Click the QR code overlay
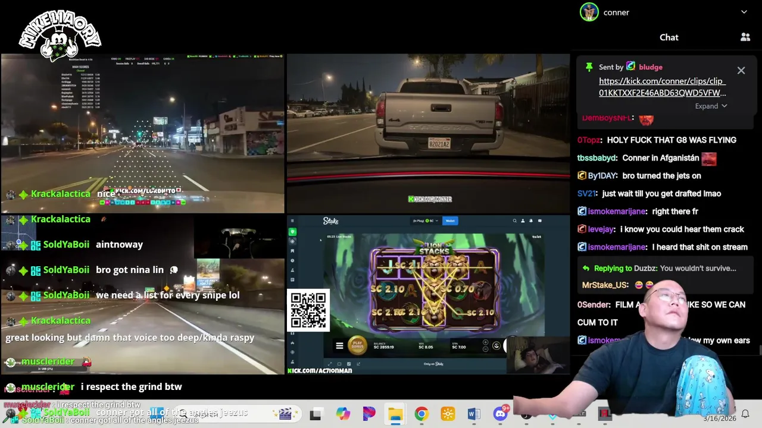 click(x=308, y=310)
